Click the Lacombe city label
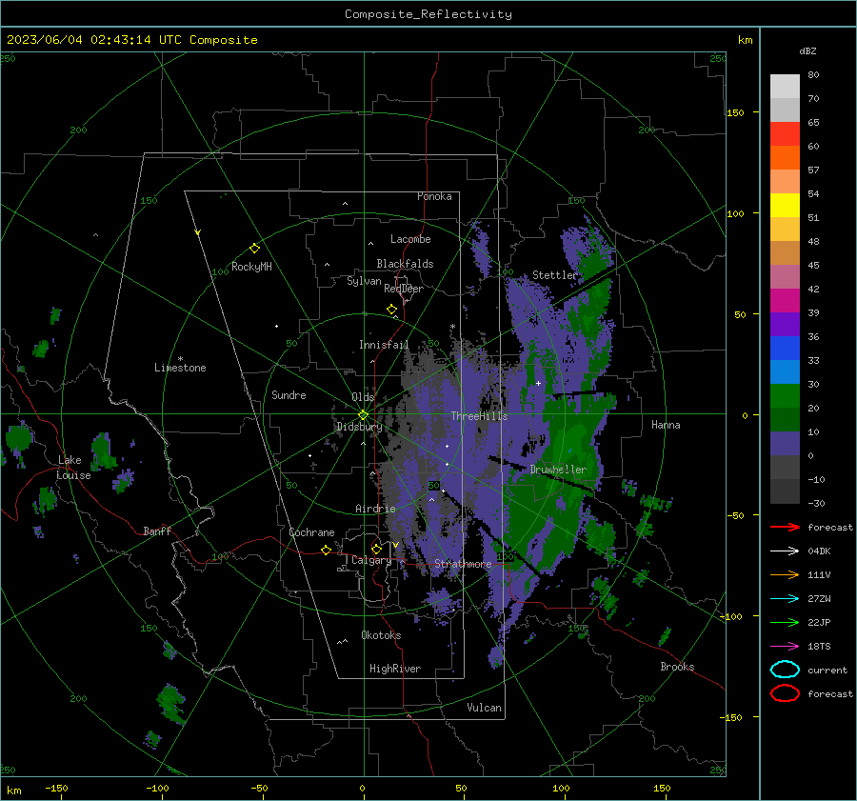Viewport: 857px width, 801px height. coord(410,239)
